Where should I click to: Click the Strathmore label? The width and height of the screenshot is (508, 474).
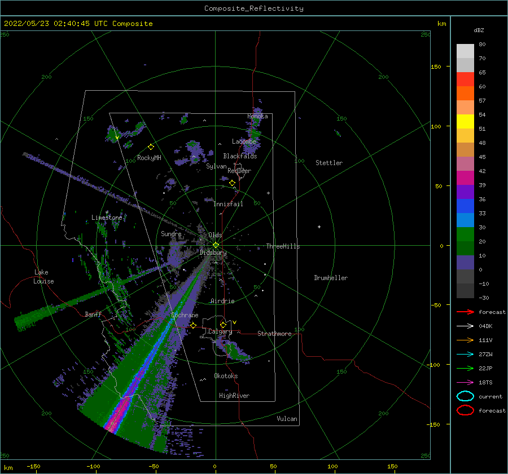(274, 334)
